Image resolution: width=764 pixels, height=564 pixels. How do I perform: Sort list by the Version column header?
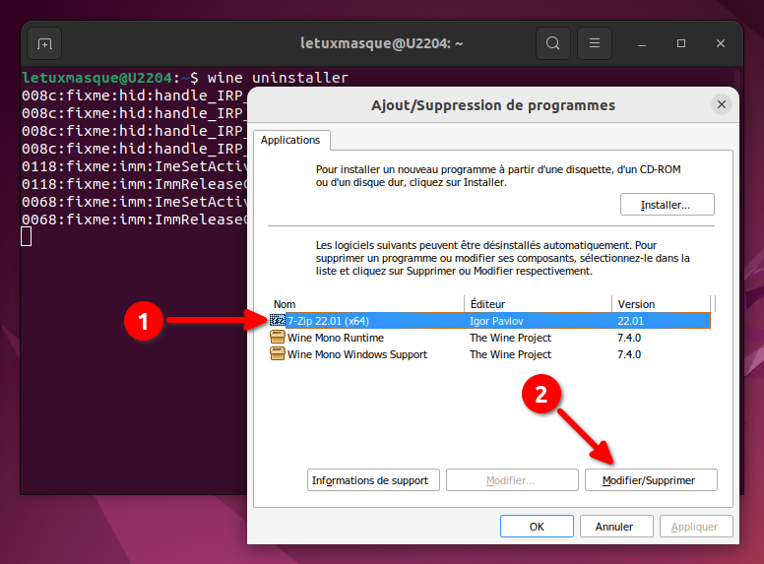click(x=662, y=304)
